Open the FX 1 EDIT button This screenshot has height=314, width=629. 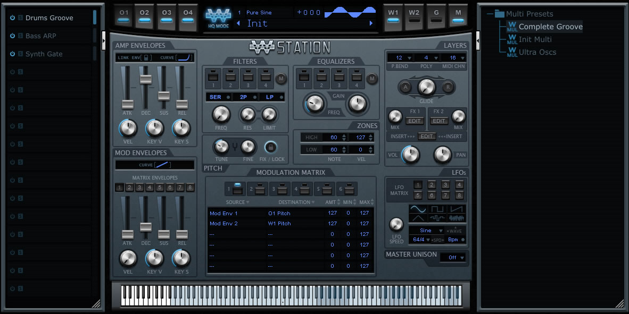[x=415, y=121]
